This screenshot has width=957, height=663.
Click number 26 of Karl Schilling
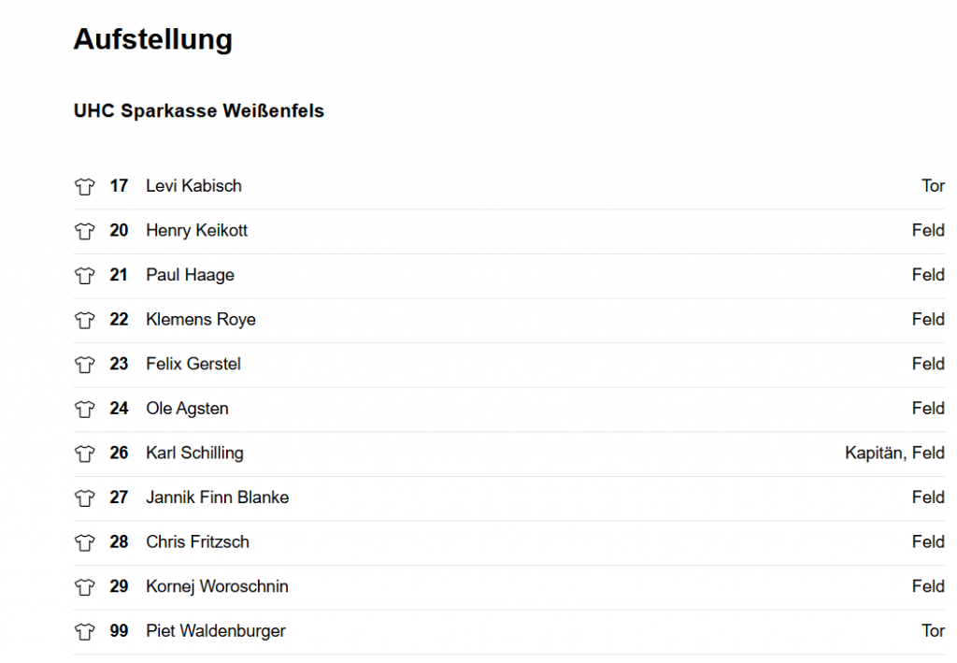[x=119, y=453]
